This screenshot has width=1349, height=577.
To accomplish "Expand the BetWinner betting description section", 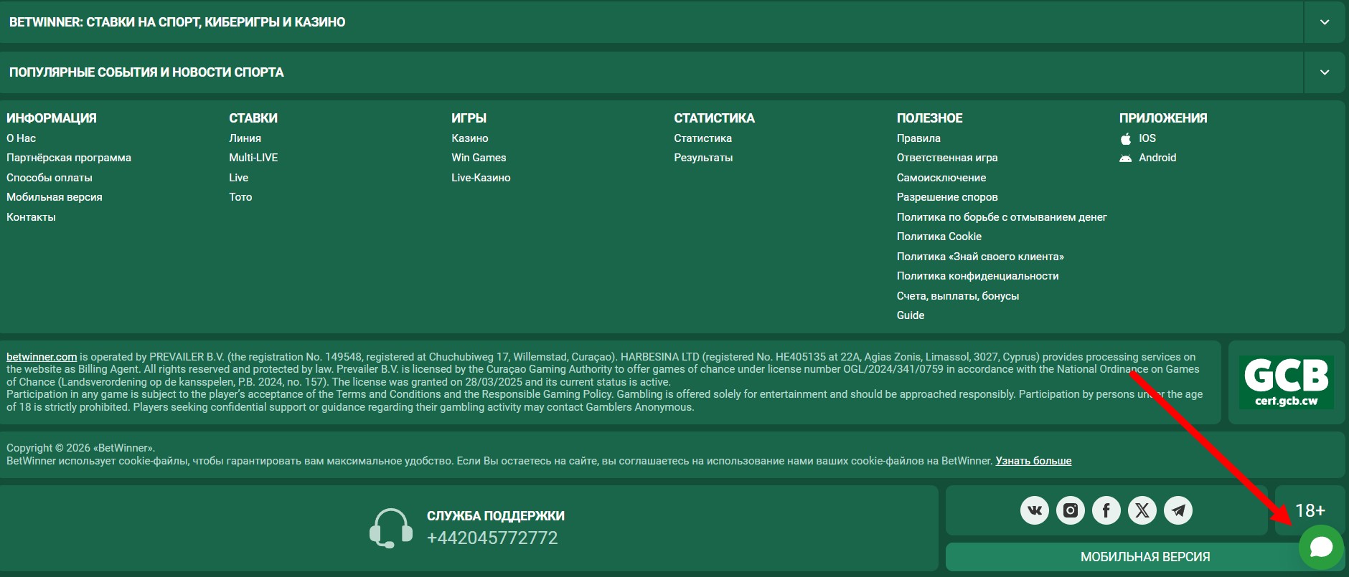I will (1325, 22).
